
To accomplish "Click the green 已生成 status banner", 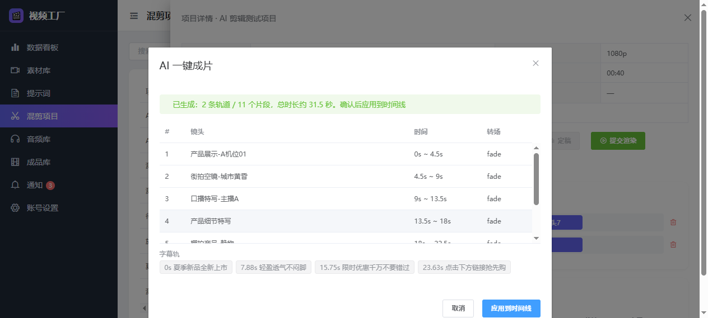I will (x=350, y=105).
